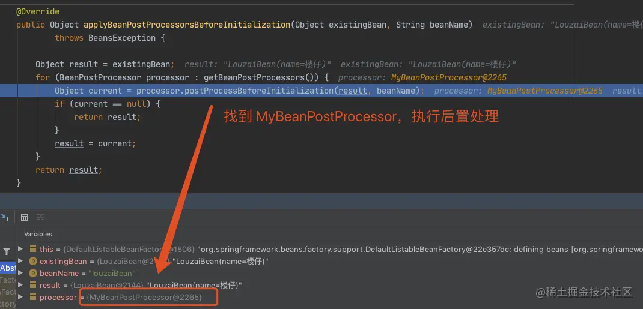Click the @Override annotation
Viewport: 643px width, 309px height.
(38, 11)
